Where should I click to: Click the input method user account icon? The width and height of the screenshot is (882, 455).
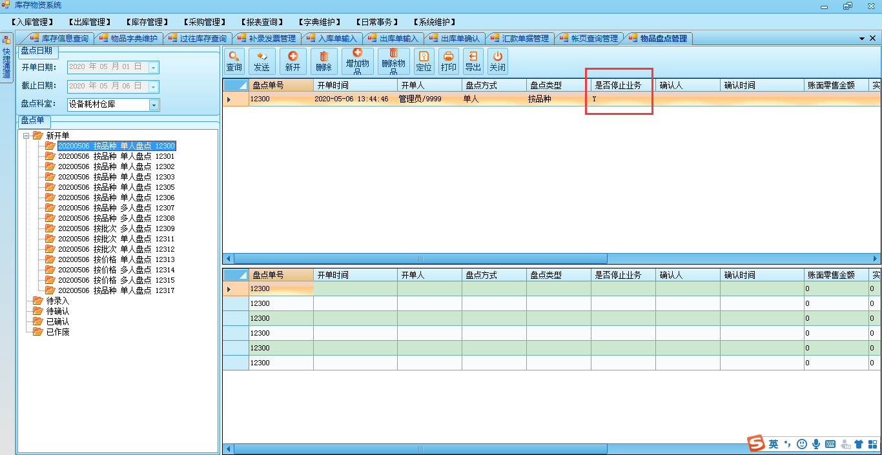tap(845, 444)
